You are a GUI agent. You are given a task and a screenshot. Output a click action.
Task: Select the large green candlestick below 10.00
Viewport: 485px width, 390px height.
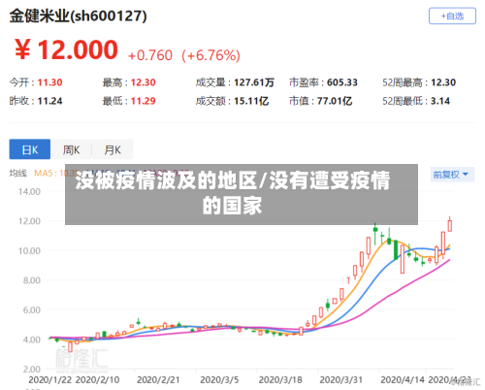pyautogui.click(x=396, y=249)
